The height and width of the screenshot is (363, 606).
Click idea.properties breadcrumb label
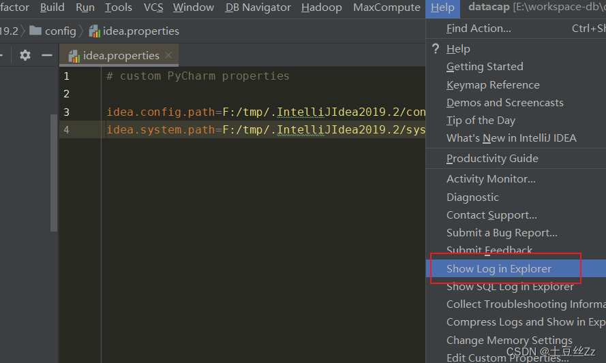point(140,31)
